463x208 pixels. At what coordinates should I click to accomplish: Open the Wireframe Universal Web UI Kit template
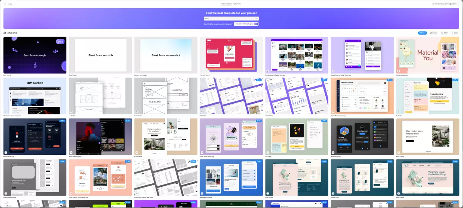(166, 178)
